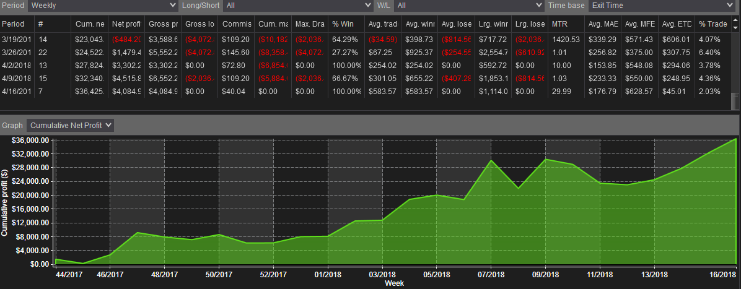Select the 3/19 period row
Viewport: 741px width, 289px height.
pyautogui.click(x=366, y=39)
